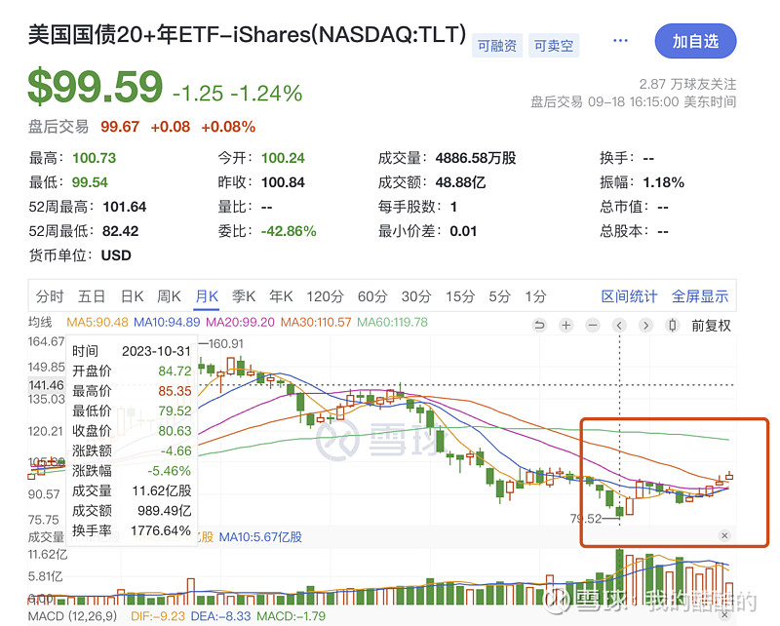Click the 成交额 value 48.88亿
The image size is (780, 626).
460,182
